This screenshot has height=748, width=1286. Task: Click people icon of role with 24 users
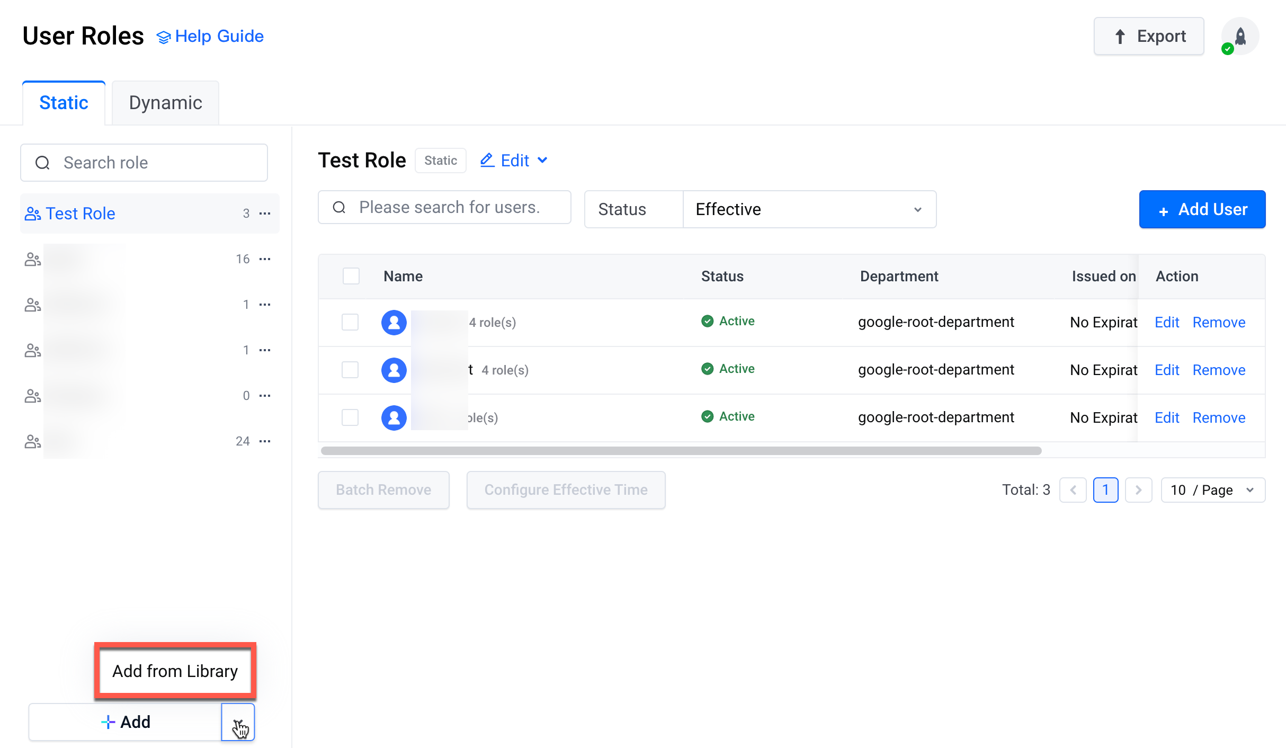pos(33,441)
